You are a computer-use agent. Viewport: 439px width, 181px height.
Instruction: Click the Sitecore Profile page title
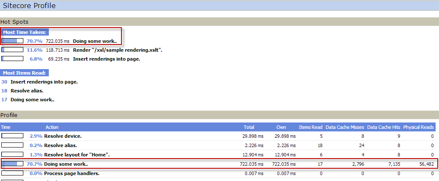pyautogui.click(x=29, y=6)
